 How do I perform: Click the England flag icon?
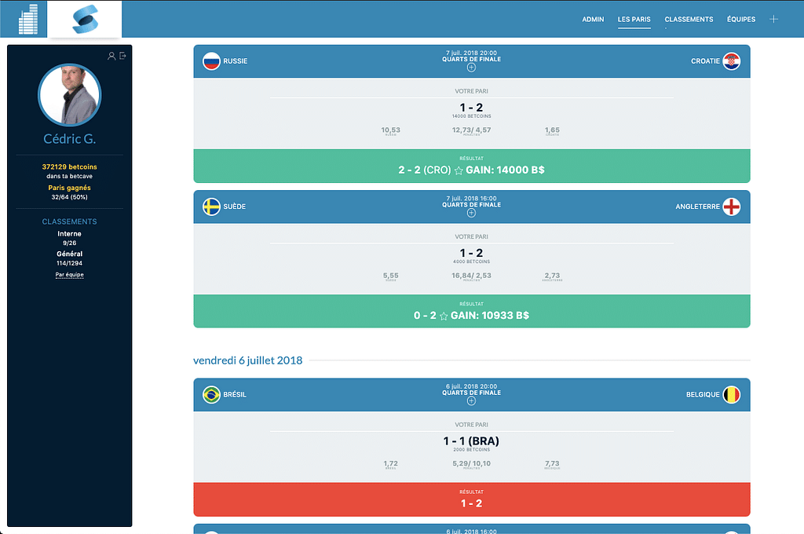tap(731, 207)
